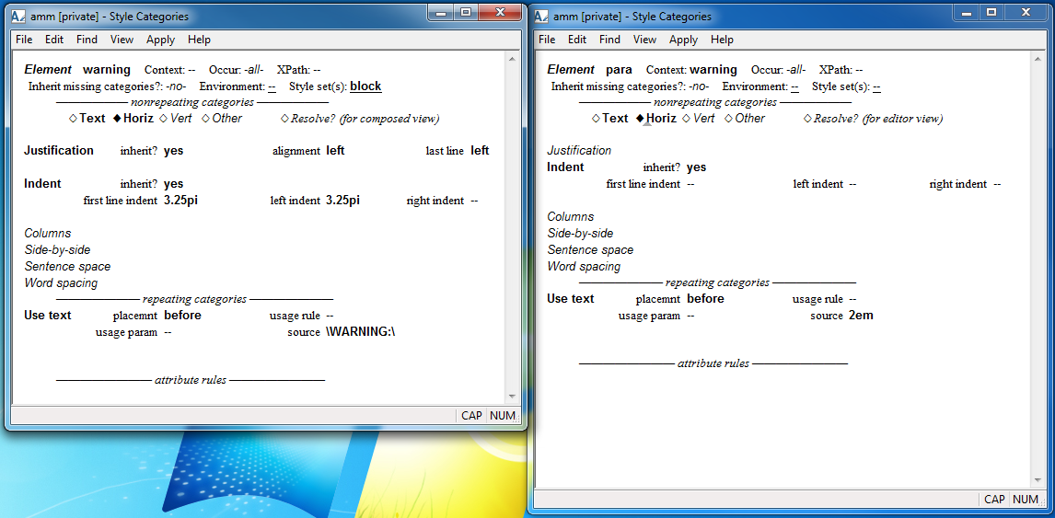Open Columns category in warning window
The image size is (1055, 518).
point(48,234)
